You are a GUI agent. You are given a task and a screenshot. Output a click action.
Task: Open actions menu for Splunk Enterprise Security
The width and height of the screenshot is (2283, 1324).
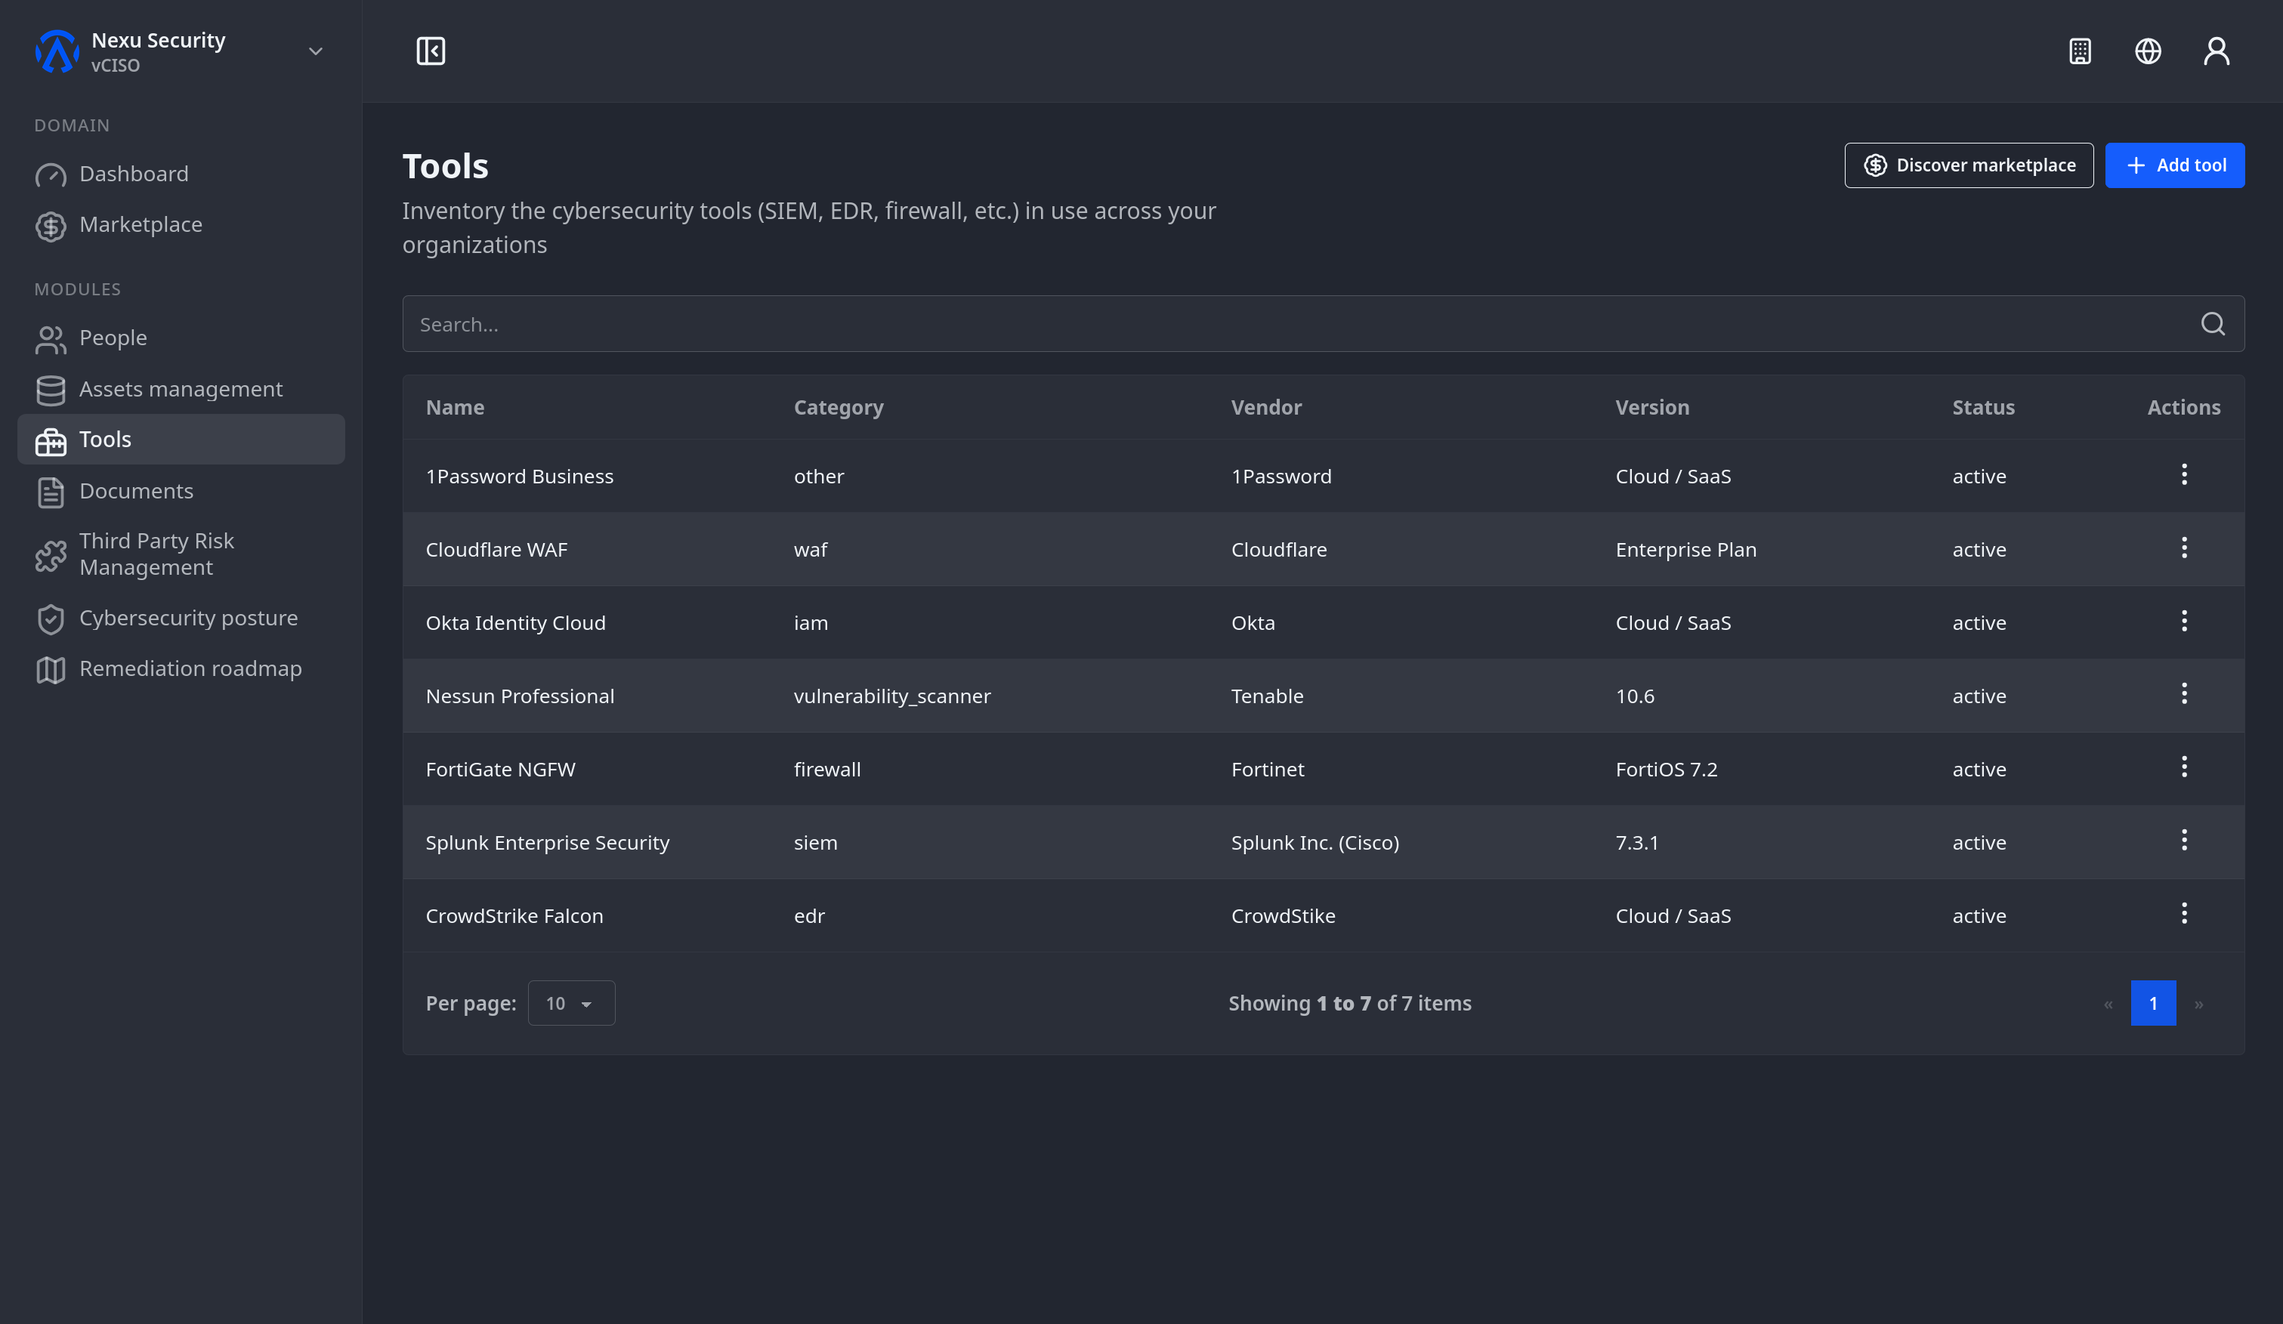pyautogui.click(x=2184, y=841)
